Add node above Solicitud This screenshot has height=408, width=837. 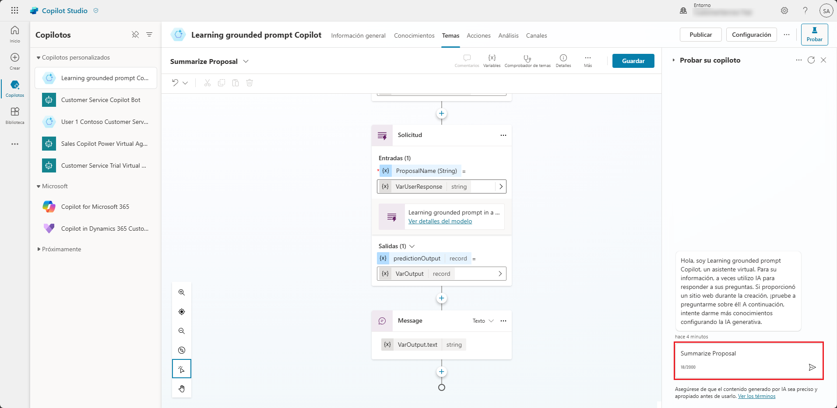(442, 113)
